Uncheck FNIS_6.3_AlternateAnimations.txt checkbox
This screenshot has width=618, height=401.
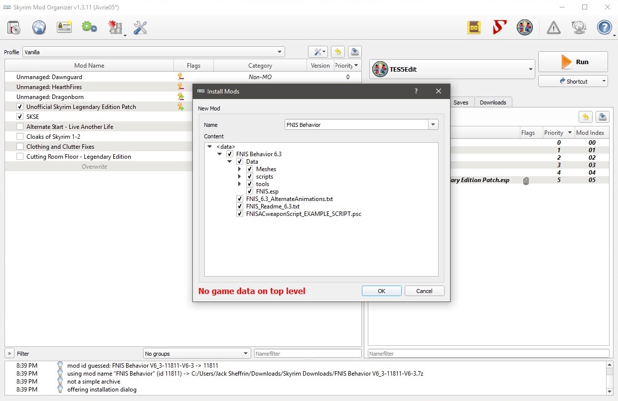click(240, 199)
